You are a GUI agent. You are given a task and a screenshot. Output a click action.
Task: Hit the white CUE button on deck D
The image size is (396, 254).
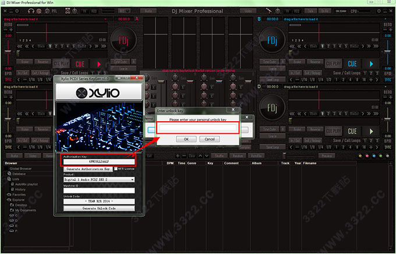pos(352,131)
